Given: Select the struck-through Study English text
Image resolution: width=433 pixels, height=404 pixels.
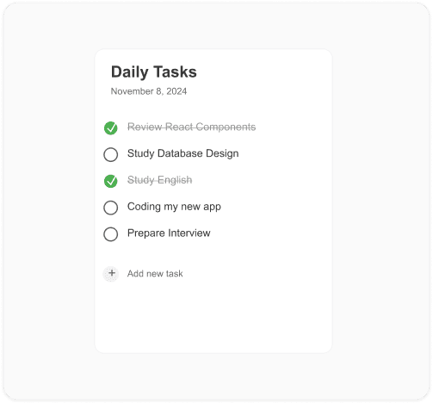Looking at the screenshot, I should pos(159,180).
